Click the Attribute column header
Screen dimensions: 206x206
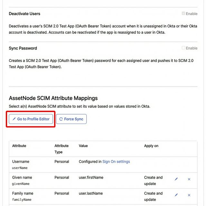tap(19, 146)
